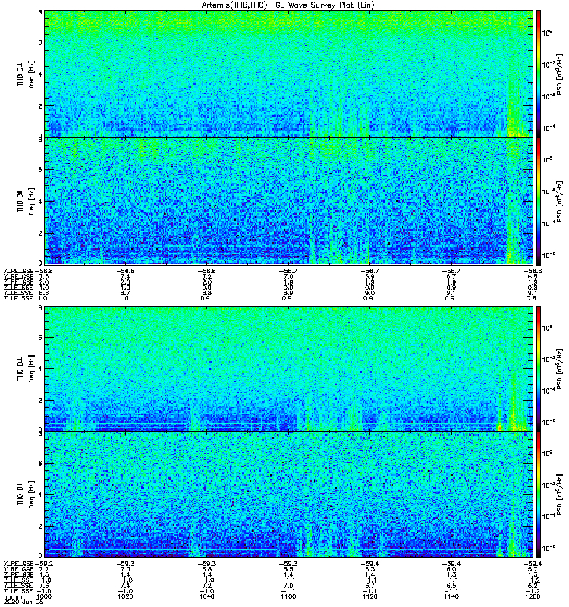Click the X_RE_GSE row label under the THC panels

(18, 564)
